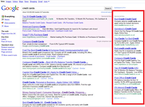Click Similar link for moneyexpert result

pos(82,69)
